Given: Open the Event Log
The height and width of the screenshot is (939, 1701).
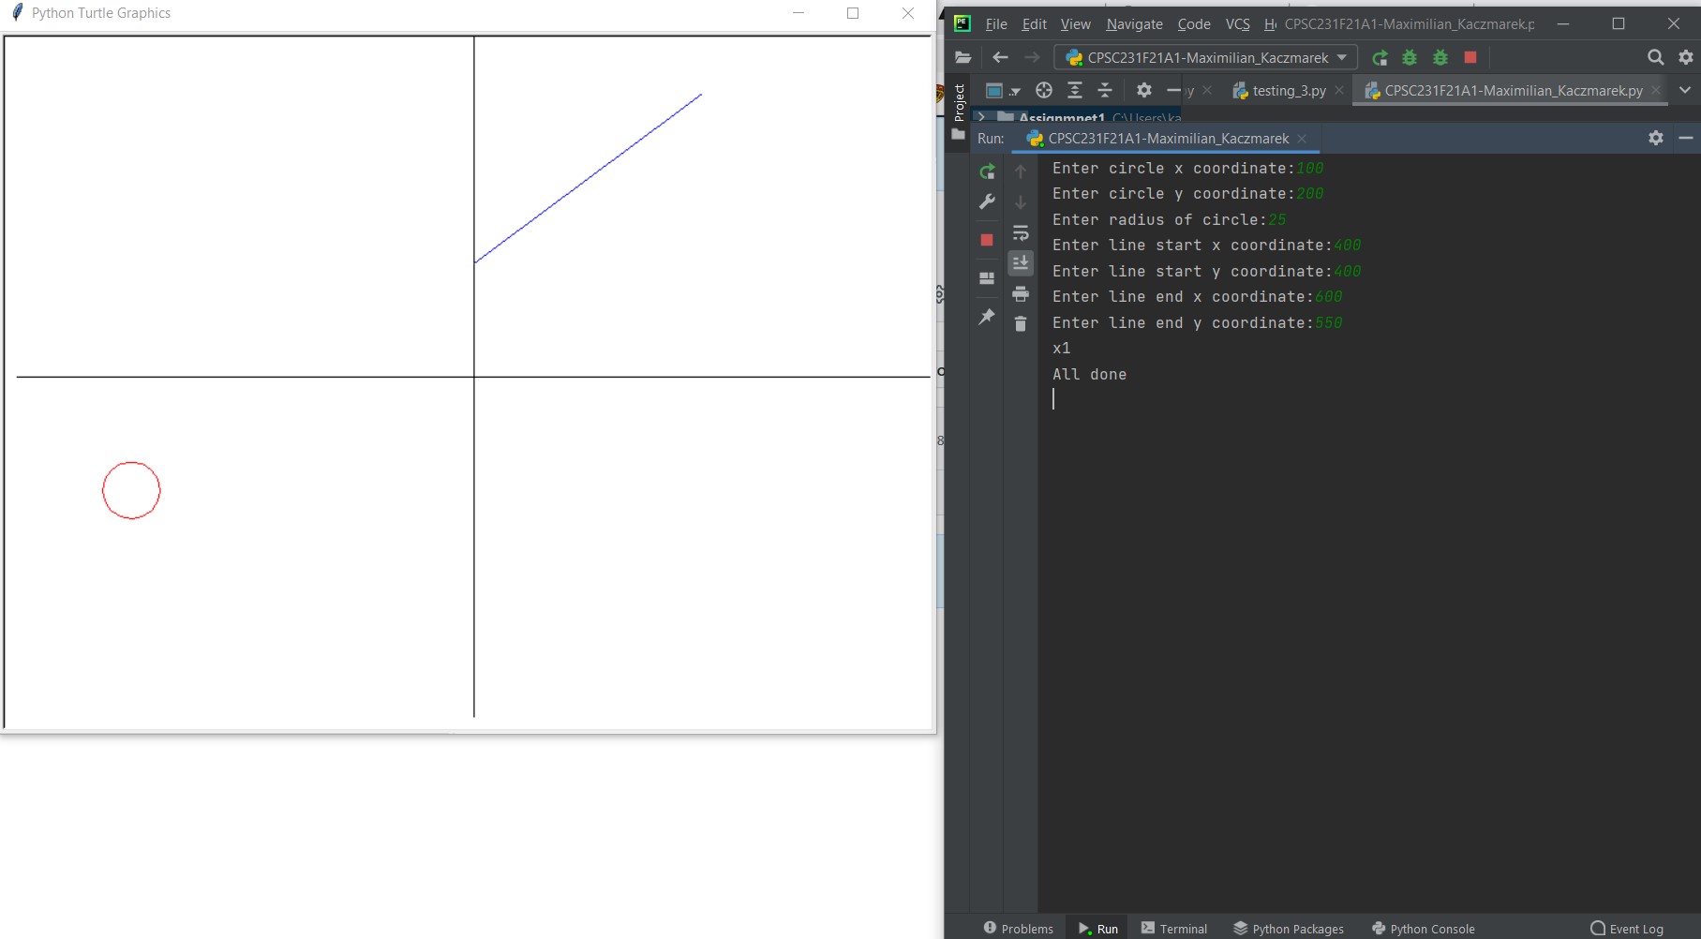Looking at the screenshot, I should 1627,929.
